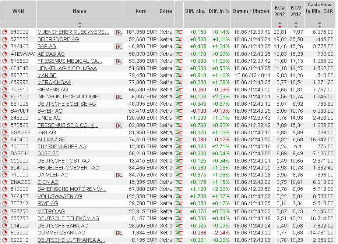
Task: Open BAYERISCHE MOTOREN W... link
Action: 72,189
